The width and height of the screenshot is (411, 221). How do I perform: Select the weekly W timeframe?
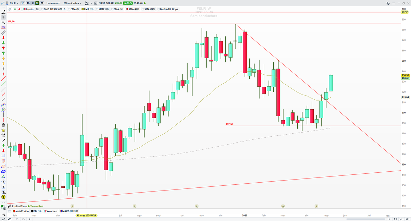click(37, 3)
